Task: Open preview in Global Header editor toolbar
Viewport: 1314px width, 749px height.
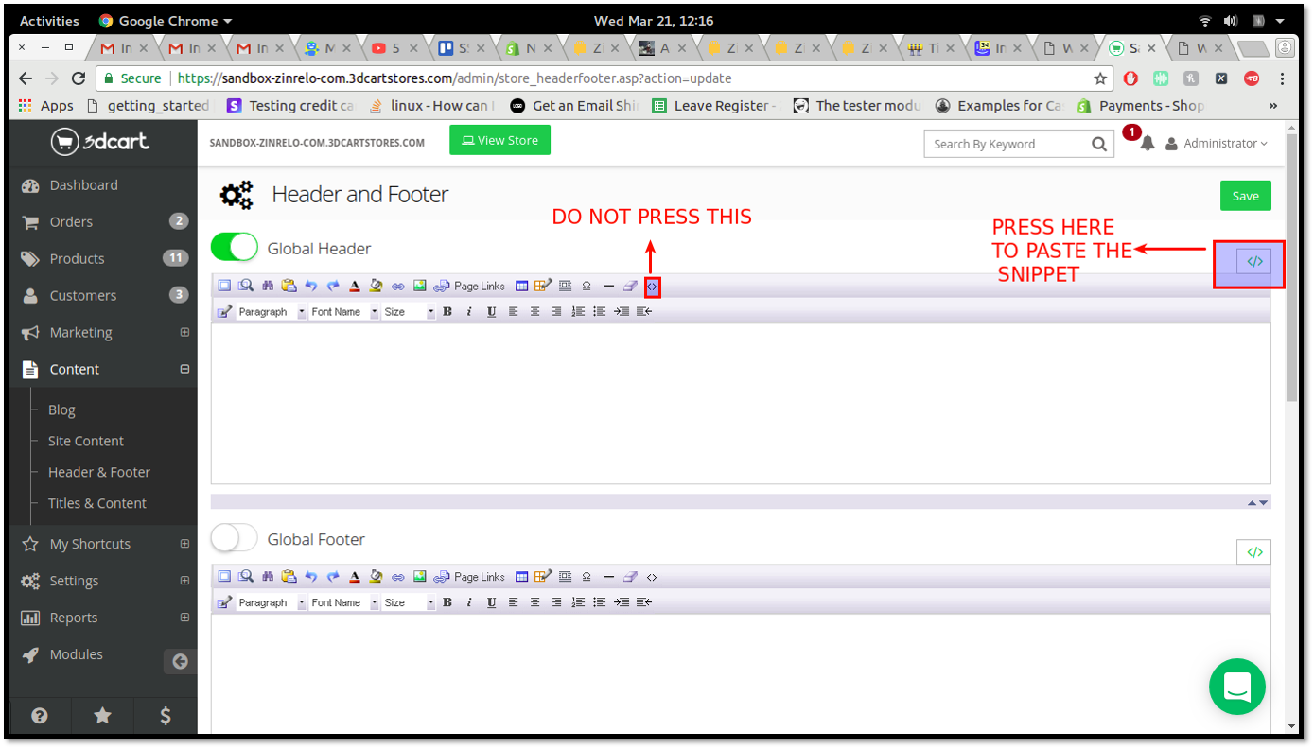Action: click(246, 286)
